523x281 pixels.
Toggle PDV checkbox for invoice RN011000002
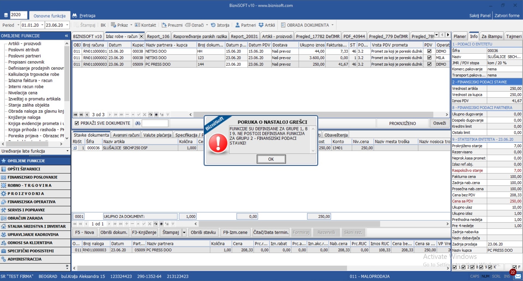pos(429,58)
